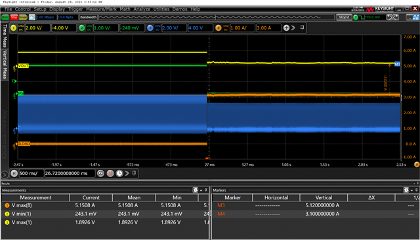Image resolution: width=420 pixels, height=240 pixels.
Task: Click channel 1 offset field -4.00 V
Action: pos(64,28)
